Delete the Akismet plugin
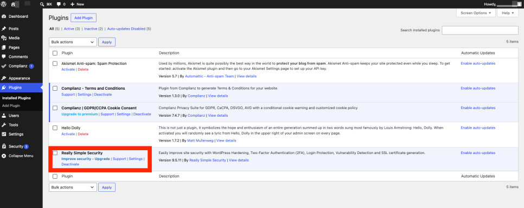 [x=83, y=69]
